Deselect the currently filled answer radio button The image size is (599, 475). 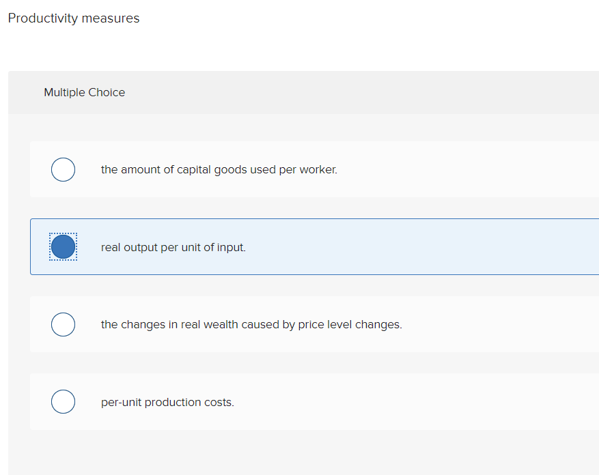point(63,246)
